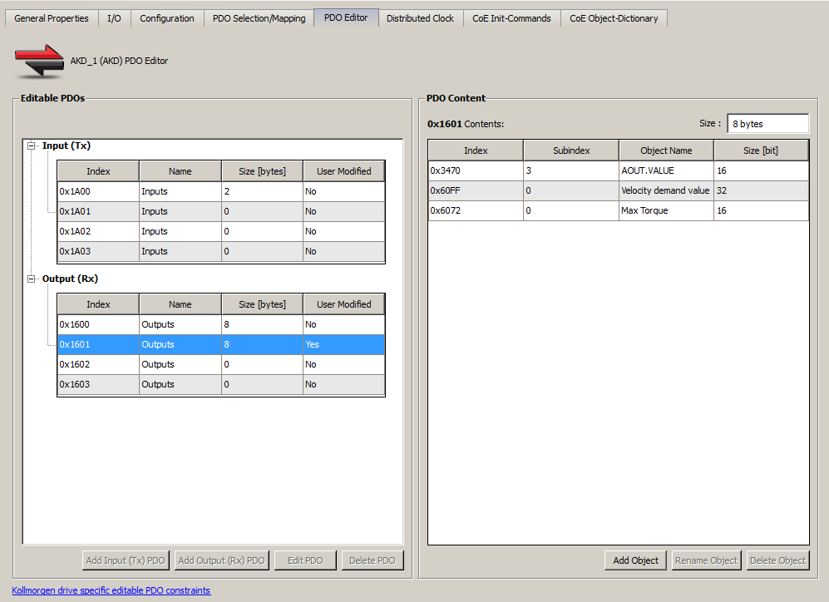Click the Size field showing 8 bytes

767,124
